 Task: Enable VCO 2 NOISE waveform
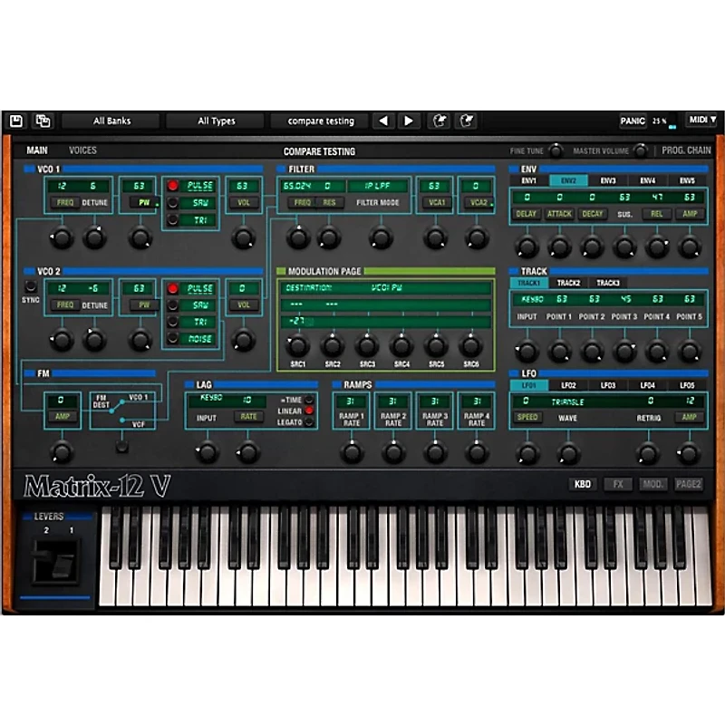[173, 338]
